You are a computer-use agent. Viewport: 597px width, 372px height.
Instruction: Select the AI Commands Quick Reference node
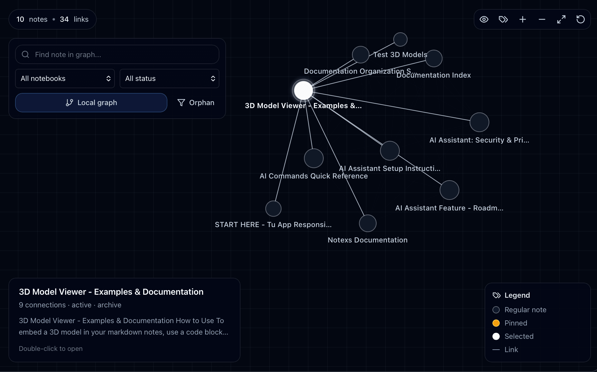click(314, 158)
